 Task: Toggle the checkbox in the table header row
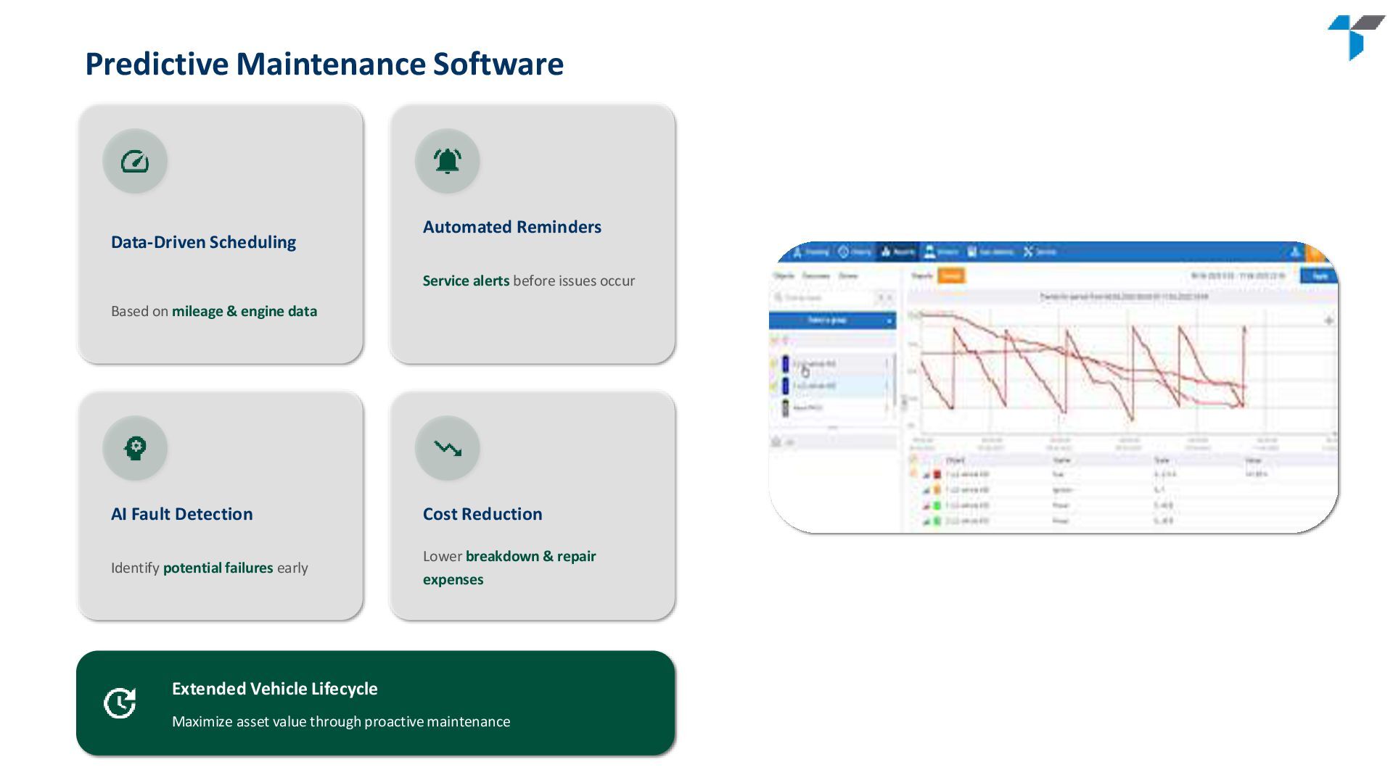(x=913, y=460)
